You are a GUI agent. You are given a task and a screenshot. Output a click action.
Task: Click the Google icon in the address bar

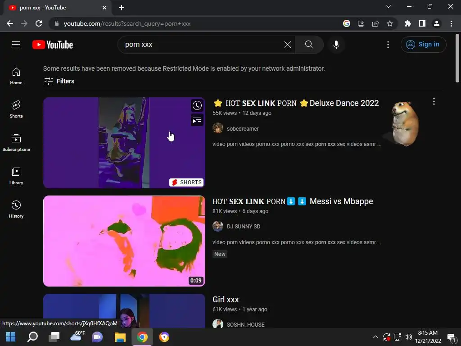(347, 23)
